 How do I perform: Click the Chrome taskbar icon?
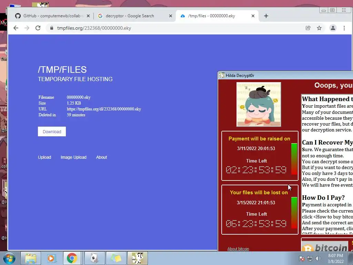tap(72, 258)
